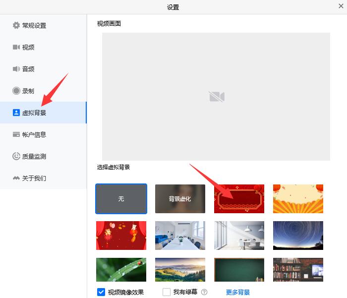The width and height of the screenshot is (347, 298).
Task: Choose the star trails night sky background
Action: 298,236
